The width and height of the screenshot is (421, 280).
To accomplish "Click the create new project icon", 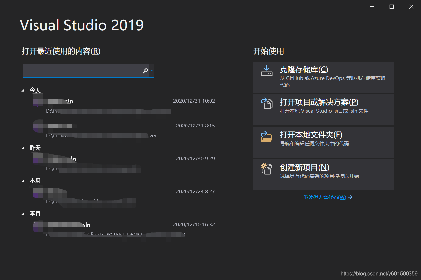I will click(x=266, y=169).
